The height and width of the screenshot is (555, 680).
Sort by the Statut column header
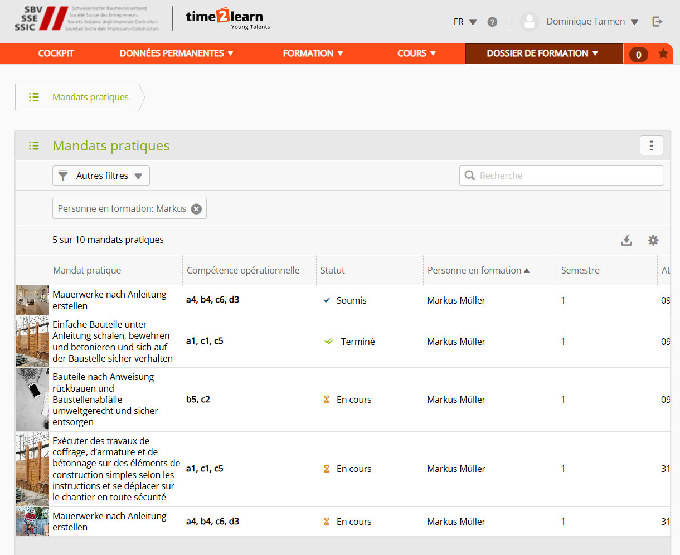tap(333, 270)
